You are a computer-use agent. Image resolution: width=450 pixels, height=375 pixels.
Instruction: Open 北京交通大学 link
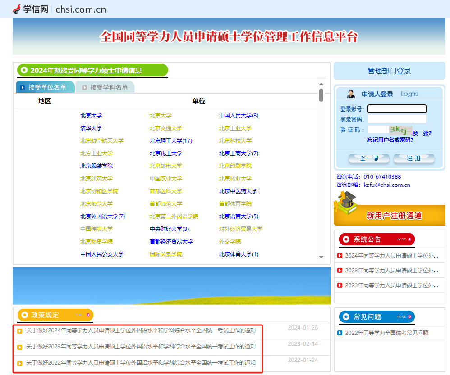(x=166, y=128)
